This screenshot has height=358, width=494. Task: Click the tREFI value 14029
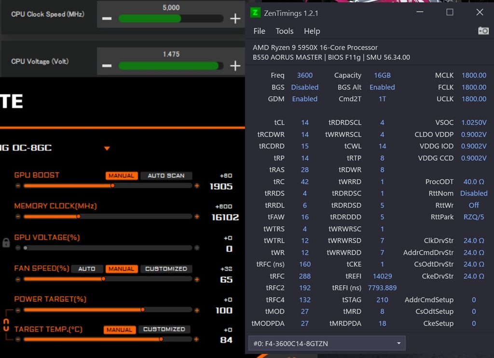pos(382,276)
